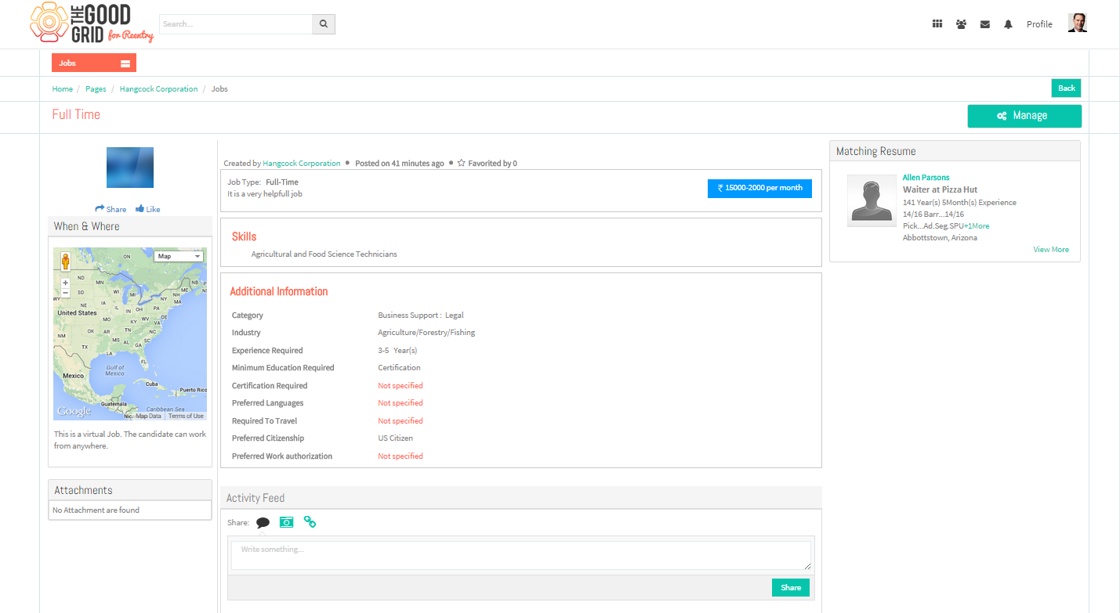Image resolution: width=1120 pixels, height=613 pixels.
Task: Click 'US Citizen' citizenship value
Action: point(395,438)
